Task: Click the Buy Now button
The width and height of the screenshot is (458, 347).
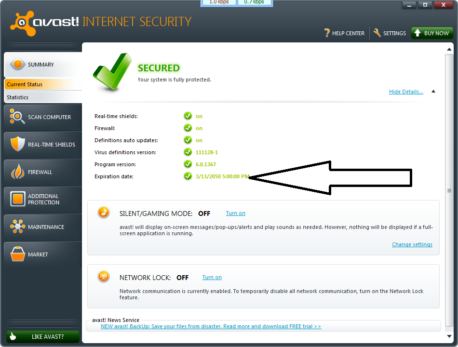Action: coord(432,33)
